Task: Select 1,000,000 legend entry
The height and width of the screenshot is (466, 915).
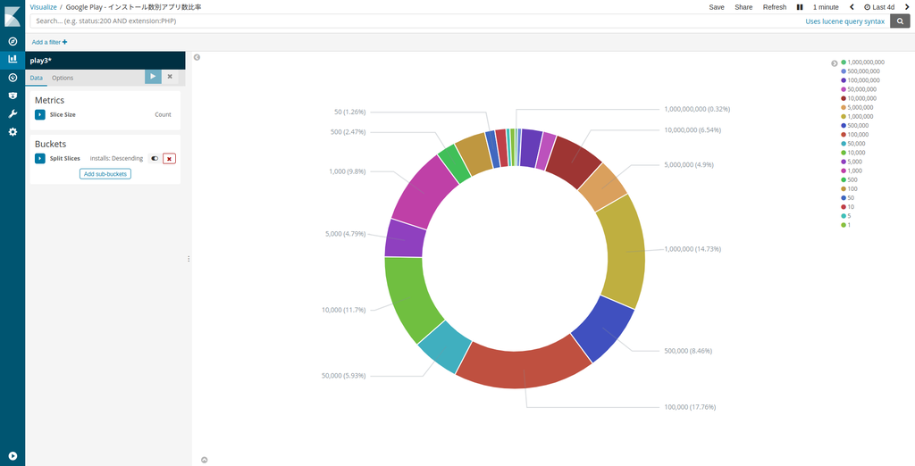Action: coord(857,116)
